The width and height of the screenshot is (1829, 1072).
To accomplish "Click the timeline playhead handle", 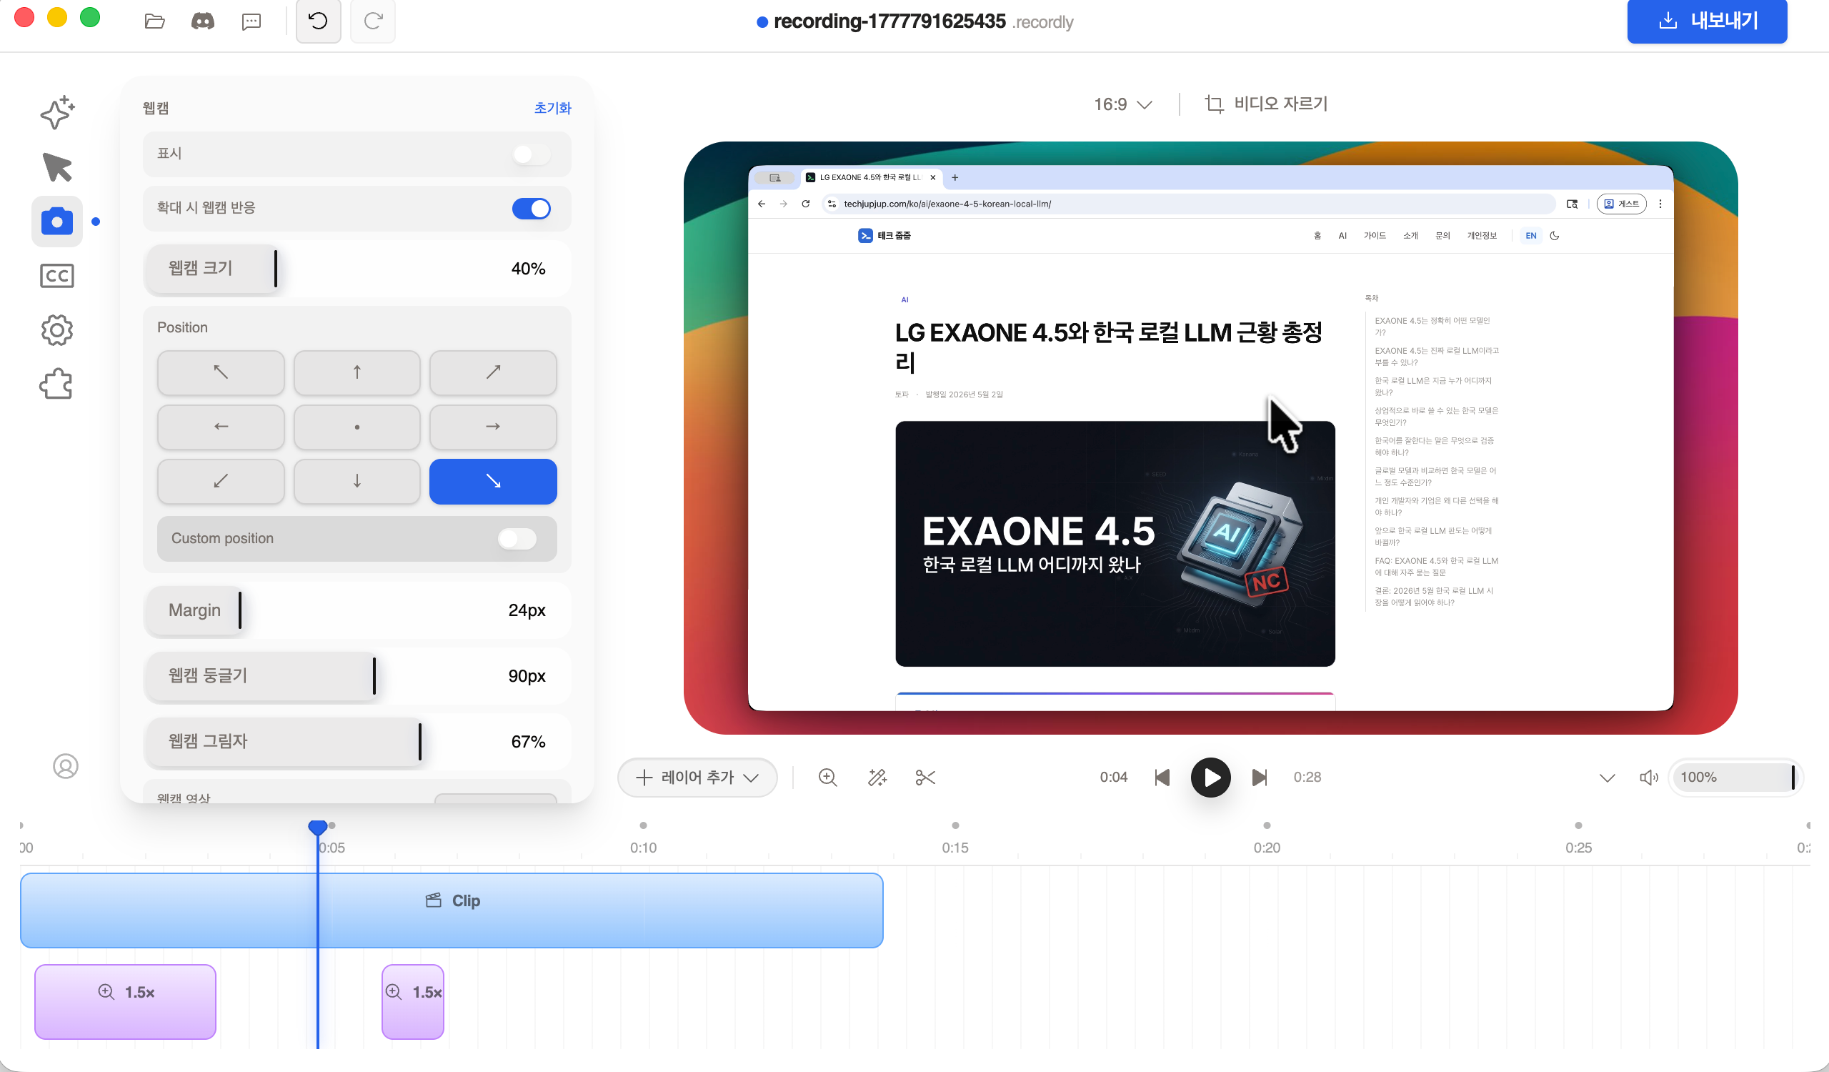I will (317, 827).
